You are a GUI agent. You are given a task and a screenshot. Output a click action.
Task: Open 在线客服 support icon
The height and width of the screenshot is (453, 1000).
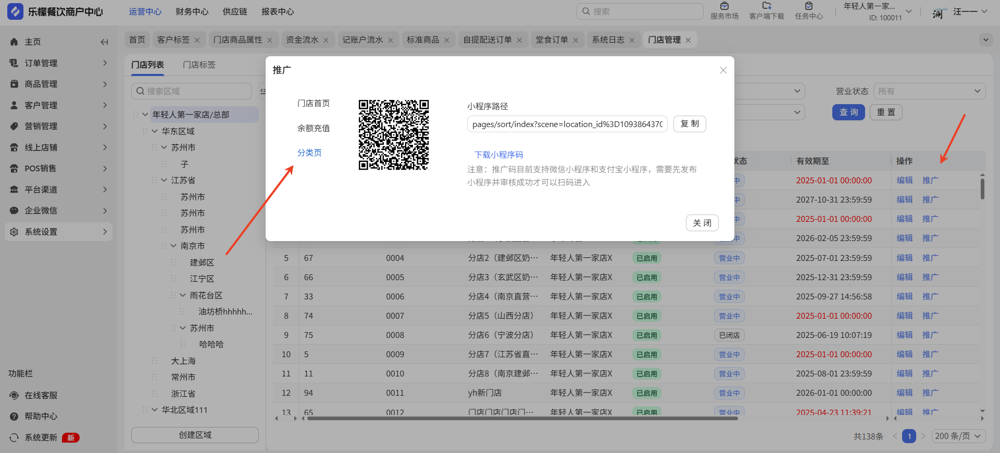(14, 395)
